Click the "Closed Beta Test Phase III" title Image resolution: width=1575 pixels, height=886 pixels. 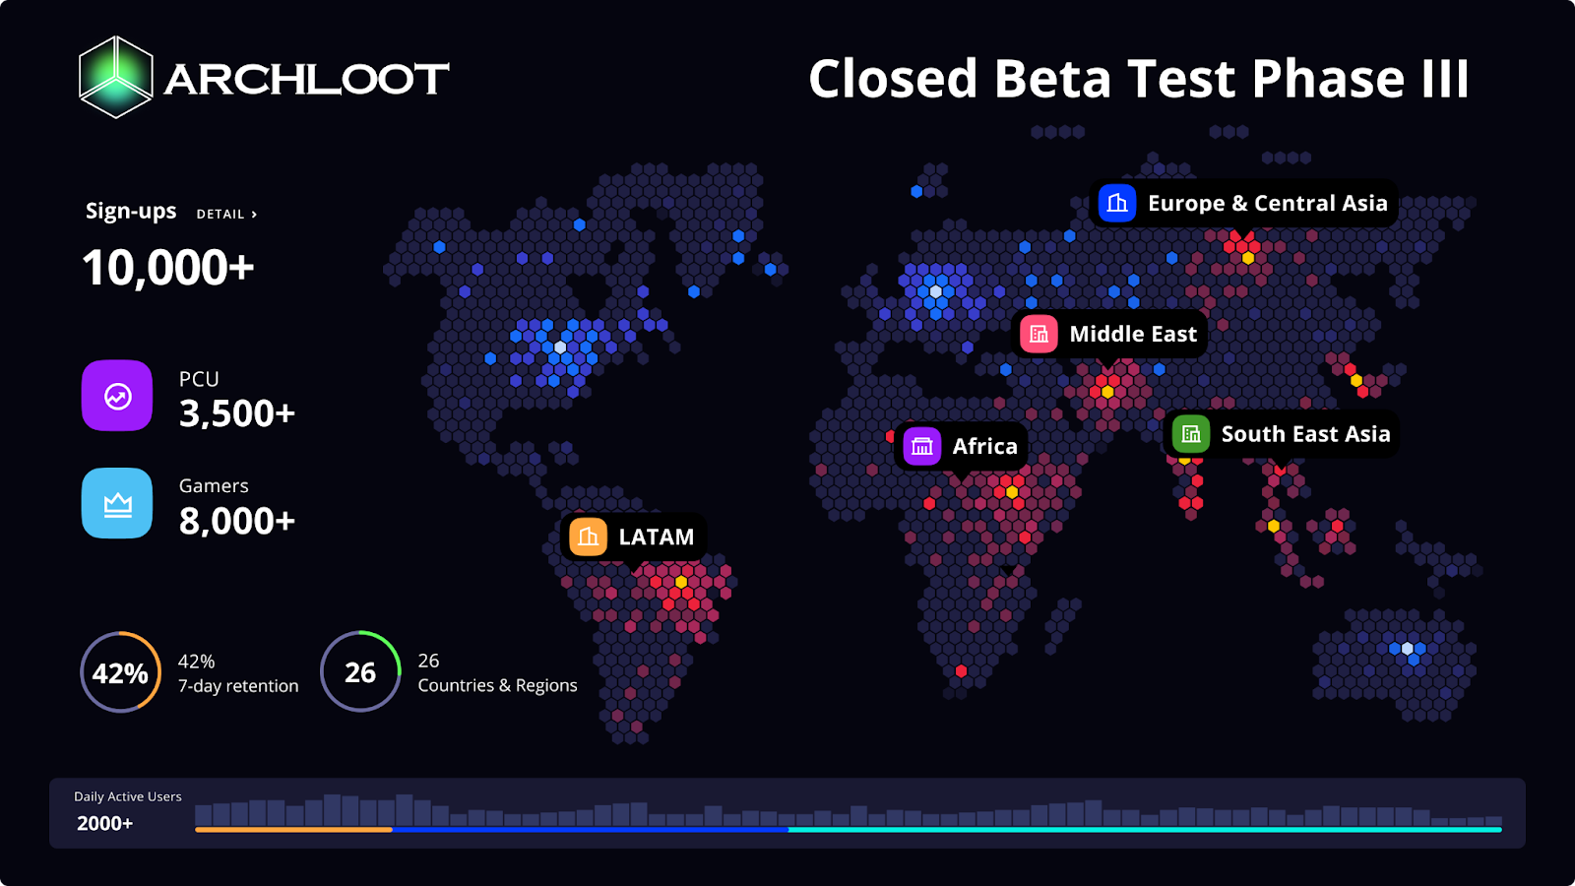pos(1139,79)
